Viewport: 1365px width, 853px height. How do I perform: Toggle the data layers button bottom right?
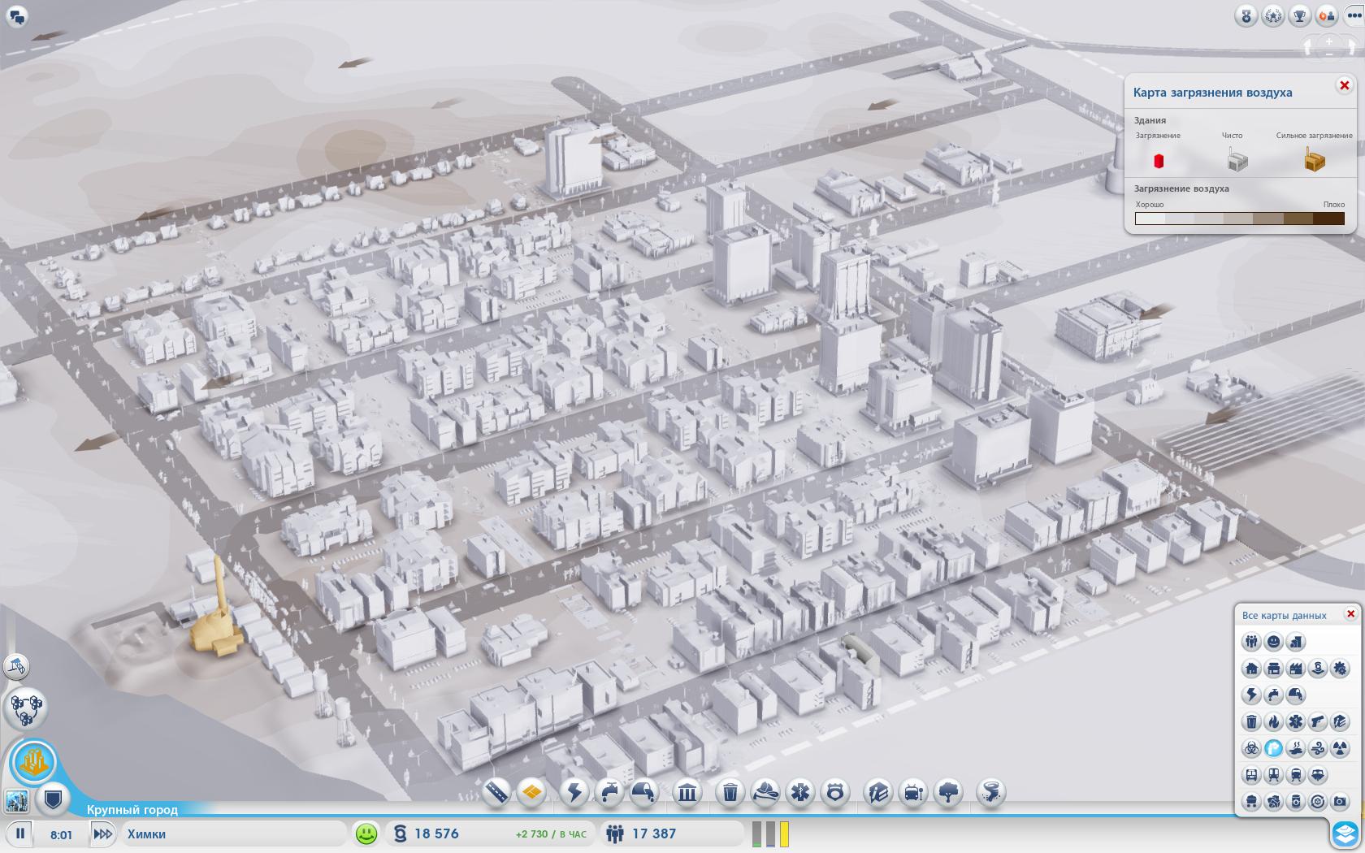tap(1345, 834)
